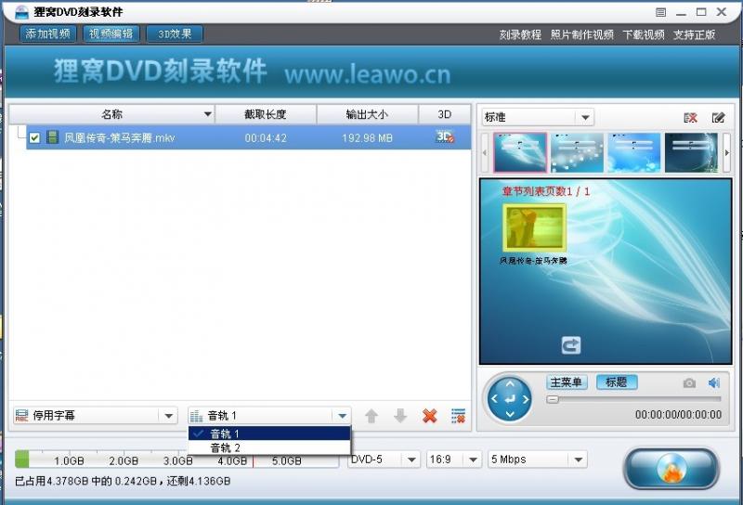Click the preview playback progress slider
The width and height of the screenshot is (743, 505).
(633, 399)
